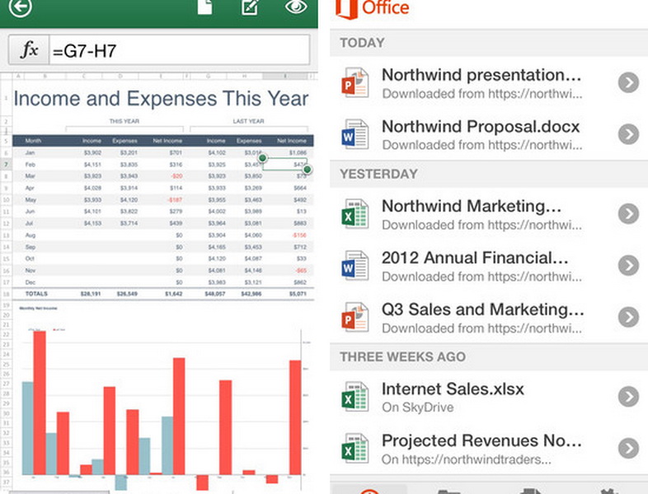648x494 pixels.
Task: Tap the 'On https://northwindtraders…' subtitle
Action: pos(466,459)
